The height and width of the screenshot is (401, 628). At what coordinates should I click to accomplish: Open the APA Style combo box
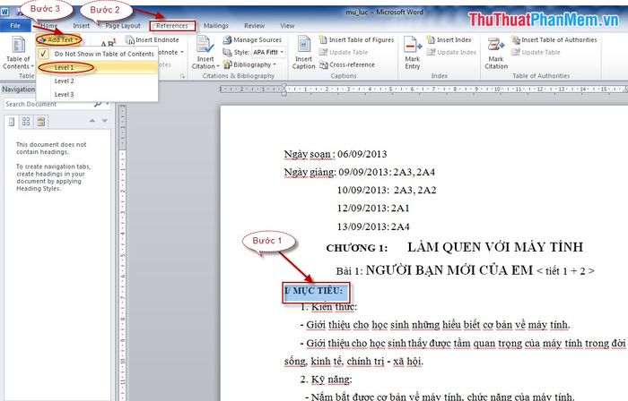click(x=268, y=52)
